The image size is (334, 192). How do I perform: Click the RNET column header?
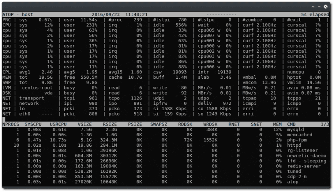point(234,124)
